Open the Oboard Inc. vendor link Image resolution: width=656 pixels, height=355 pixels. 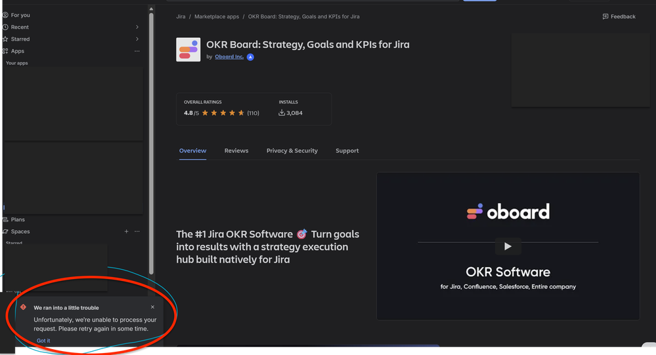tap(229, 57)
